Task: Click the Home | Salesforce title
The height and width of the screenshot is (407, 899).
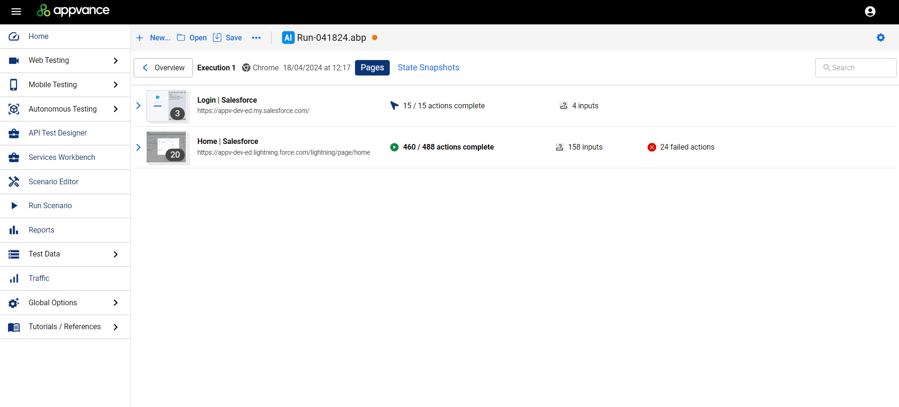Action: pos(227,141)
